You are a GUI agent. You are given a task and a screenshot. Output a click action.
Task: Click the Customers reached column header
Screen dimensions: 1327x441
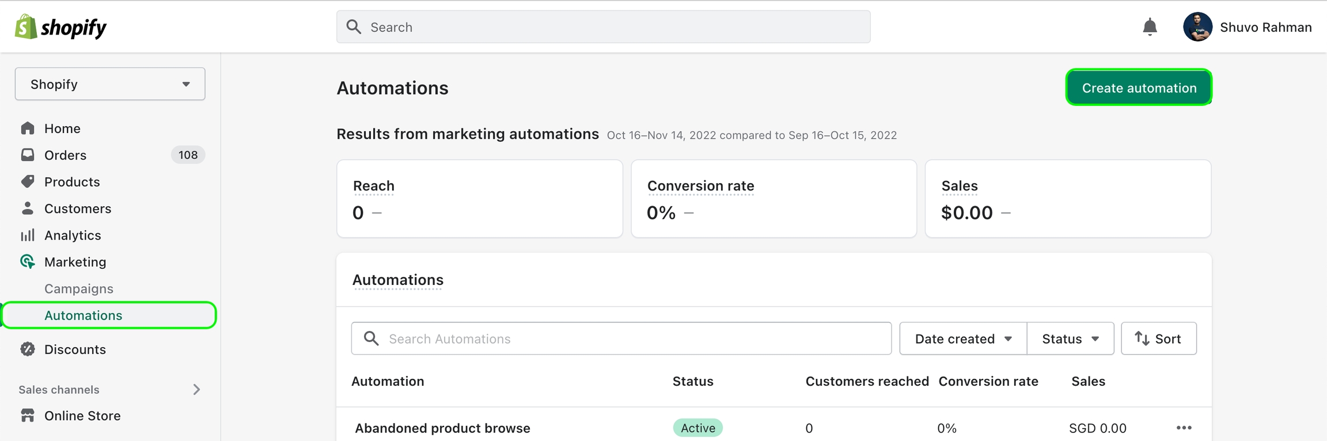(x=867, y=381)
